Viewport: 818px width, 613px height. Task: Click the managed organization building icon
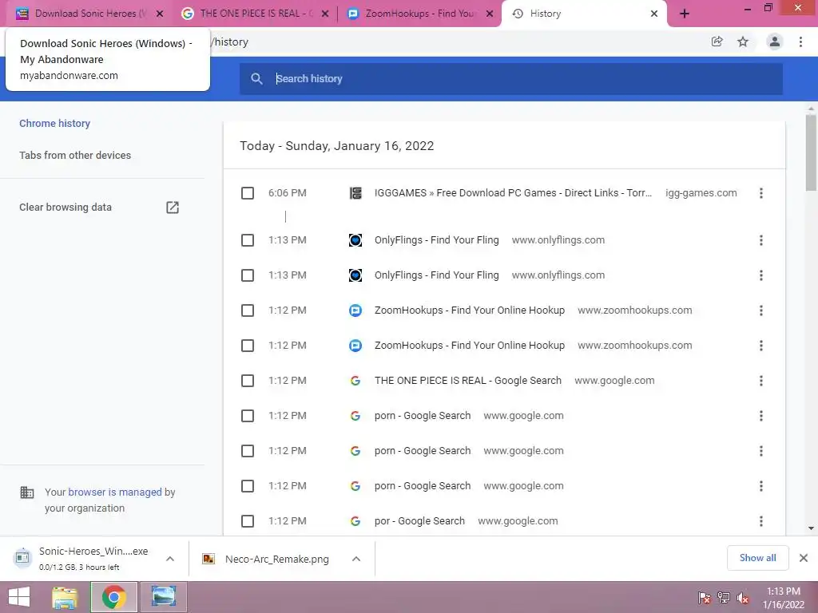click(26, 492)
